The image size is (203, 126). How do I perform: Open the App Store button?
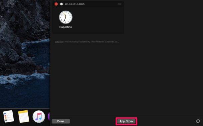(x=126, y=121)
